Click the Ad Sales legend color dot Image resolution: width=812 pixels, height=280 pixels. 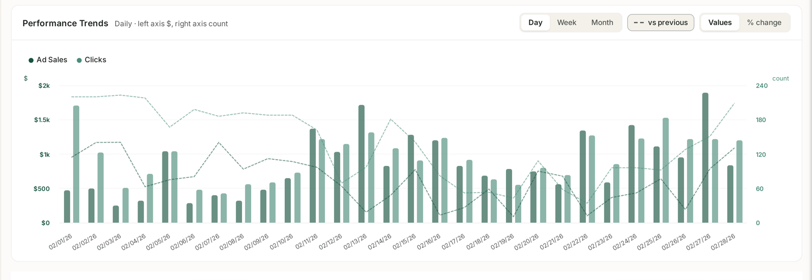(x=31, y=60)
